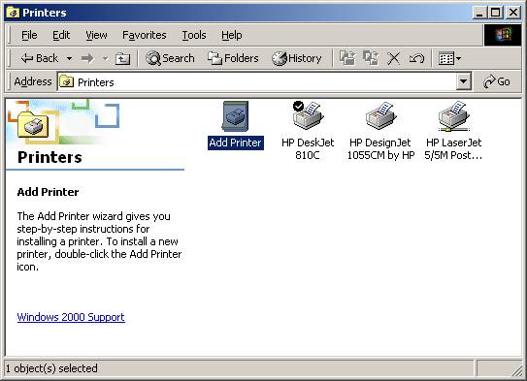Click the 'Add Printer' heading in left pane
Screen dimensions: 527x381
point(49,192)
